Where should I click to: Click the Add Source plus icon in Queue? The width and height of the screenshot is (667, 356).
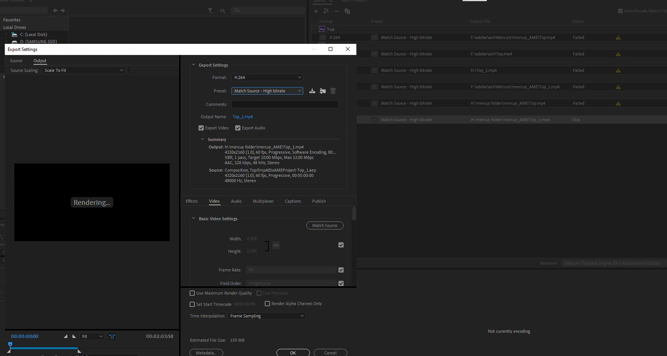click(316, 12)
